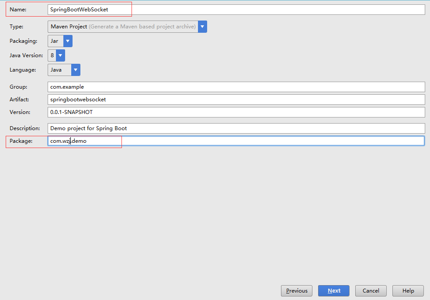Click the Package: label
The height and width of the screenshot is (300, 430).
(x=21, y=141)
